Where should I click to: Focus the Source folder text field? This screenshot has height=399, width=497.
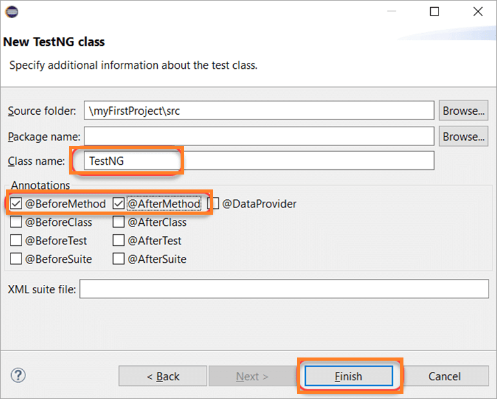pos(259,110)
